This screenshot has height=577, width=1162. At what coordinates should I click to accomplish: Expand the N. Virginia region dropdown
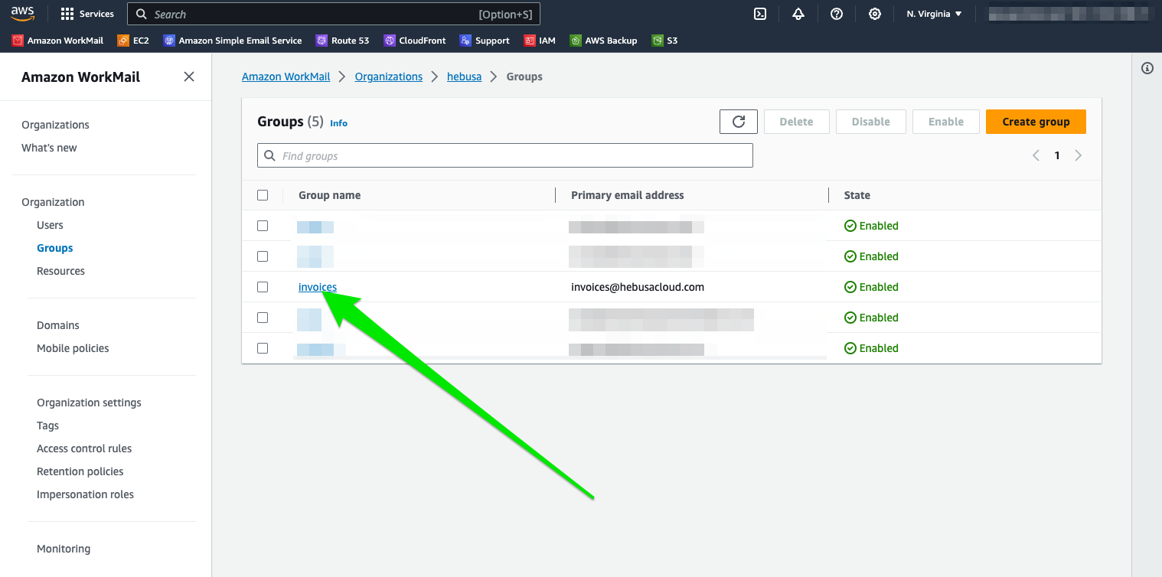click(934, 14)
